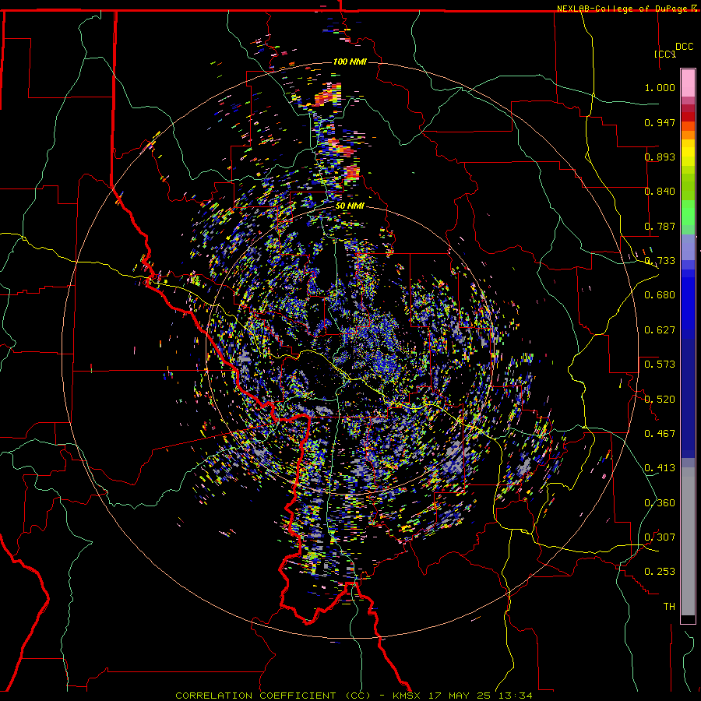Click the 0.413 legend value
The height and width of the screenshot is (701, 701).
pyautogui.click(x=660, y=468)
